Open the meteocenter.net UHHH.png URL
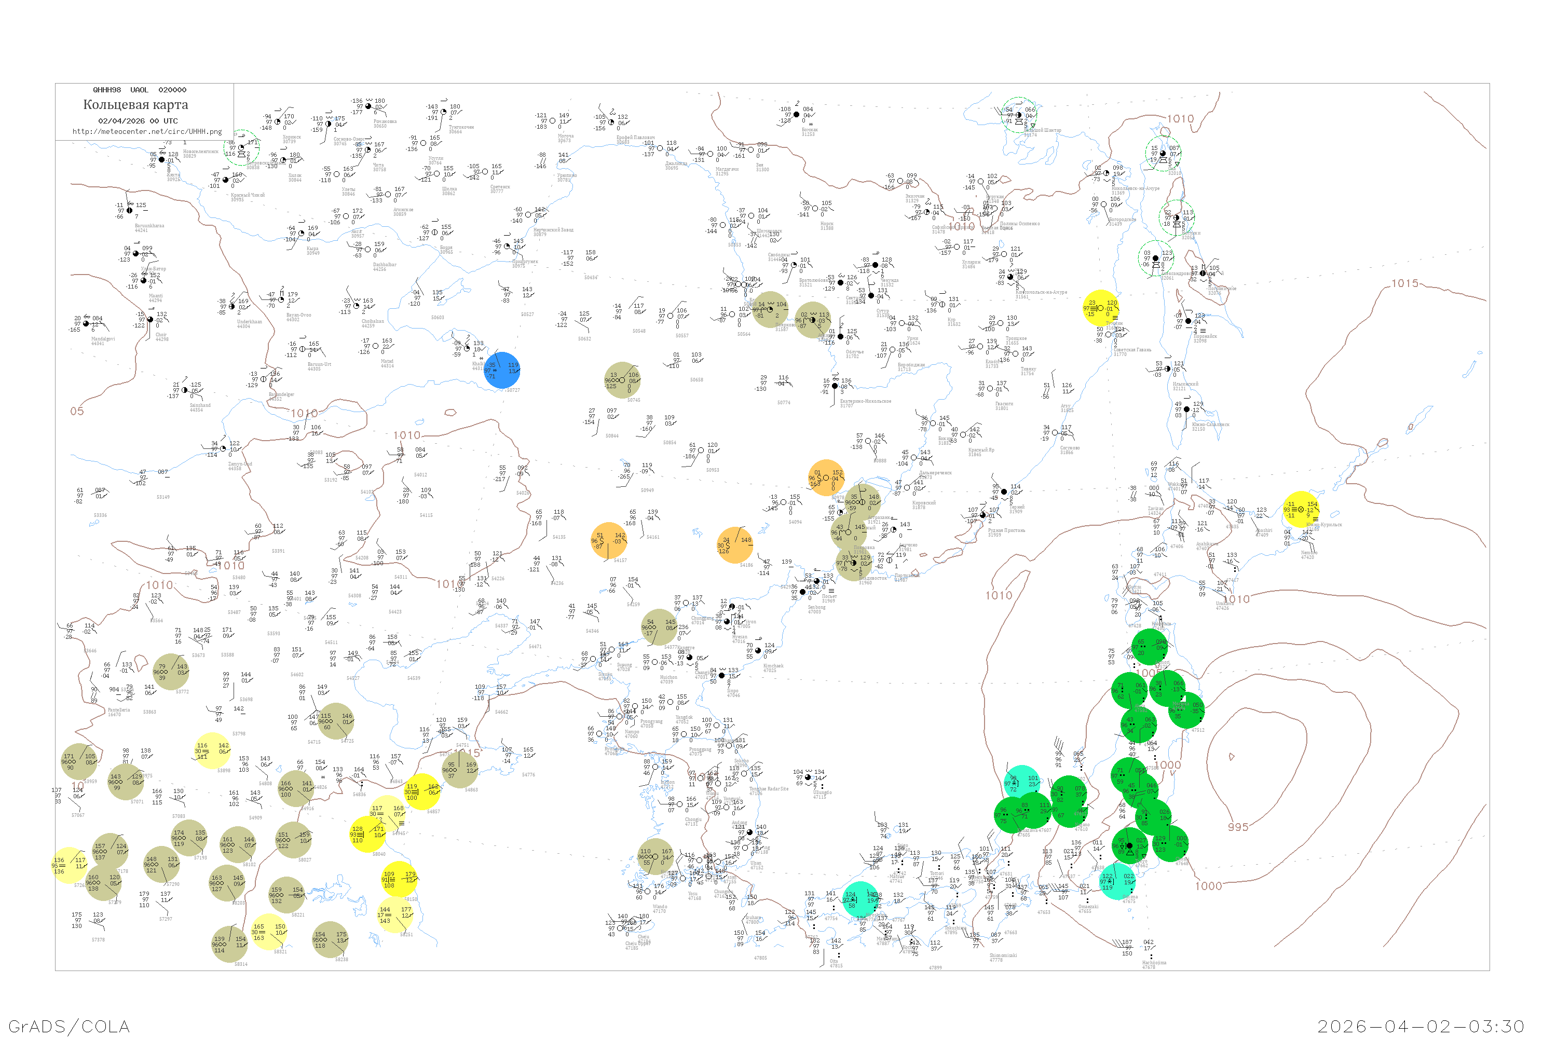This screenshot has width=1557, height=1038. pos(147,131)
